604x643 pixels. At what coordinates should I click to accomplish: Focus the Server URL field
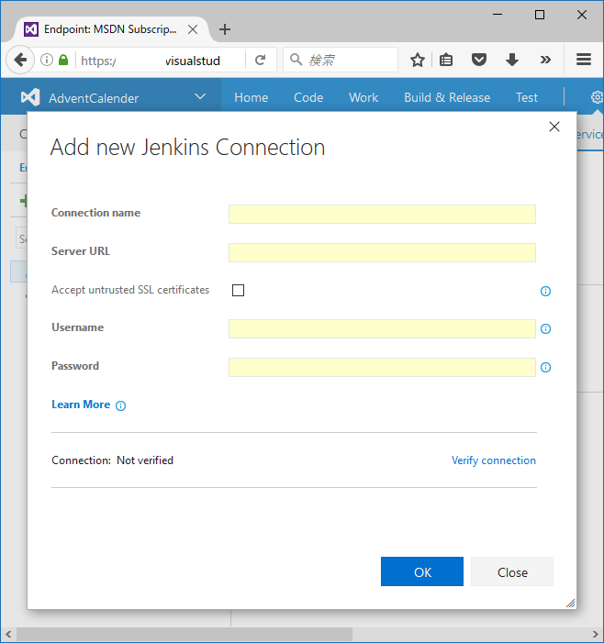coord(382,252)
